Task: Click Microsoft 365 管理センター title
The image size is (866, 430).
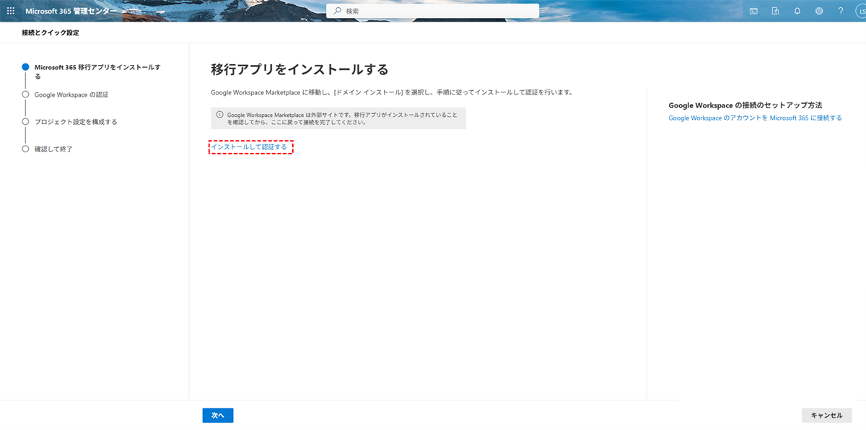Action: tap(71, 11)
